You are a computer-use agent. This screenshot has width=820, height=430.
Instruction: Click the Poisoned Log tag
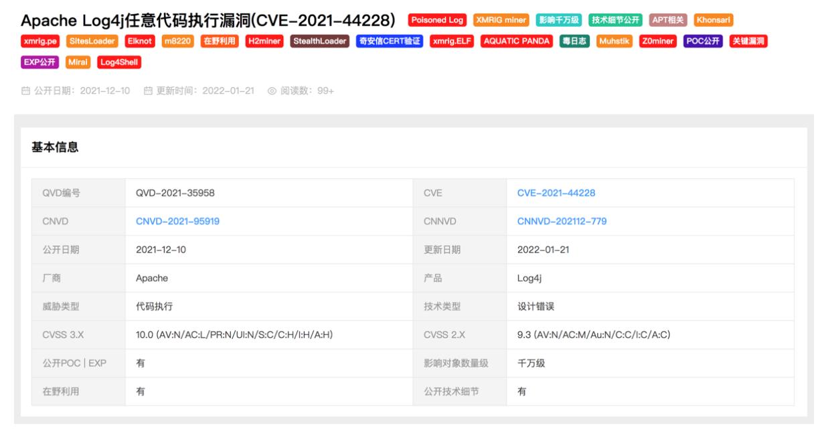tap(438, 20)
